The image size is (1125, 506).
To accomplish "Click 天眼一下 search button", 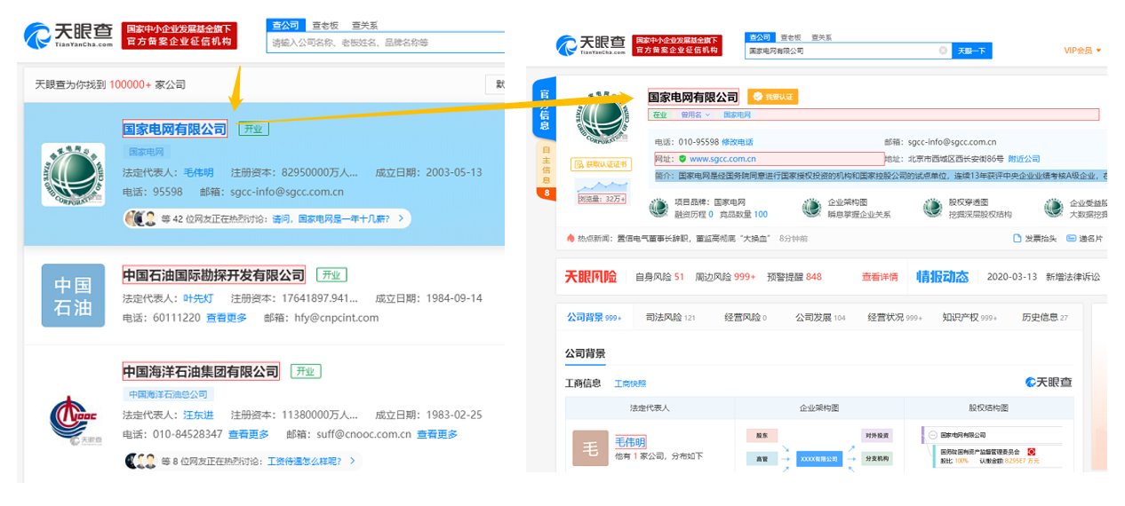I will 972,51.
